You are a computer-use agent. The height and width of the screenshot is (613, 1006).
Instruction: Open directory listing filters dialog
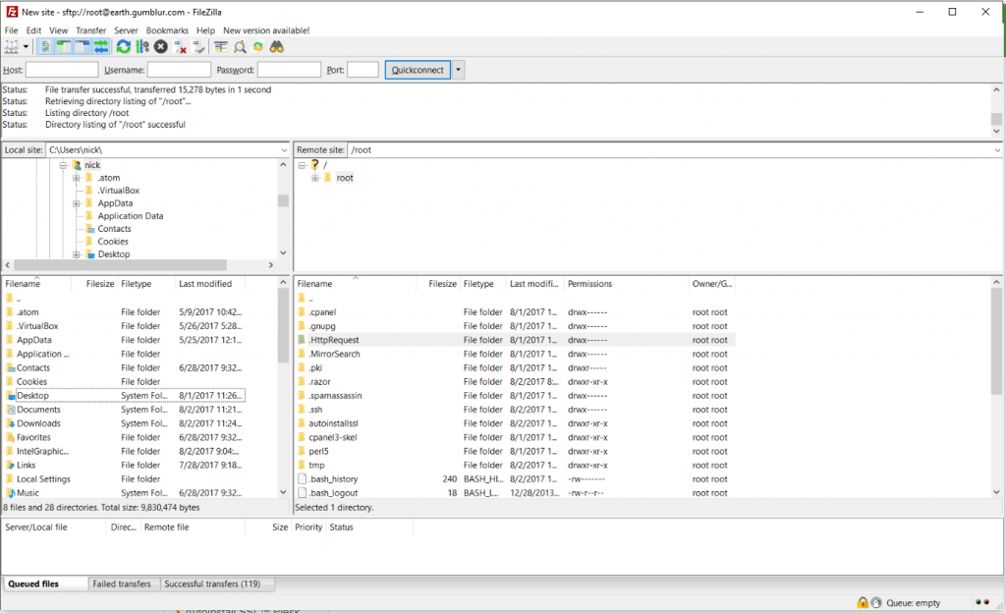pyautogui.click(x=221, y=47)
